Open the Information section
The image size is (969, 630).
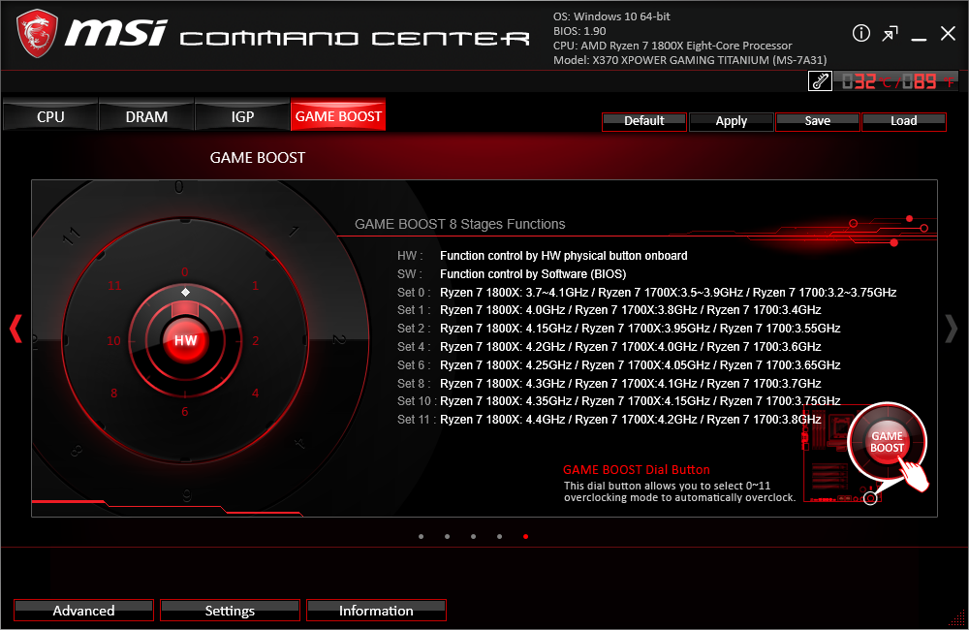click(376, 611)
